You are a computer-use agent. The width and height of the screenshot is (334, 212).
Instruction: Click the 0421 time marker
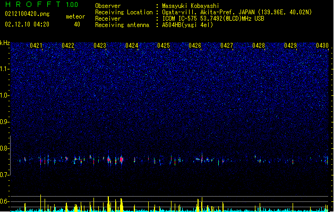click(x=36, y=46)
